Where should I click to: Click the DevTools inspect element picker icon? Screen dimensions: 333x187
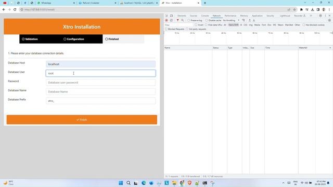click(166, 16)
